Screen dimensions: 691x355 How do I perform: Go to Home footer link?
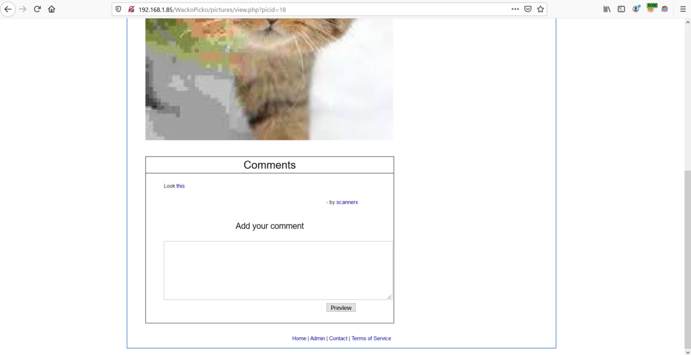click(x=299, y=338)
